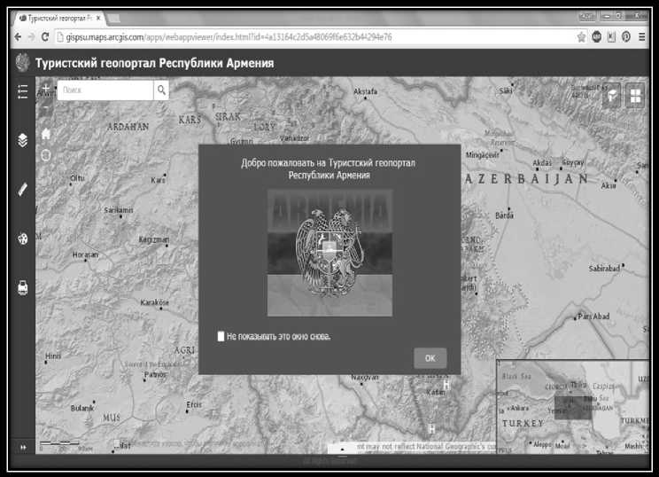Expand the attribution bar arrow at bottom
659x477 pixels.
click(343, 449)
